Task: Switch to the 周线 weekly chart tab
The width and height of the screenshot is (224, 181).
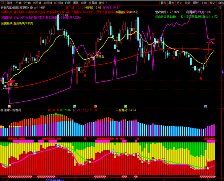Action: pyautogui.click(x=76, y=3)
